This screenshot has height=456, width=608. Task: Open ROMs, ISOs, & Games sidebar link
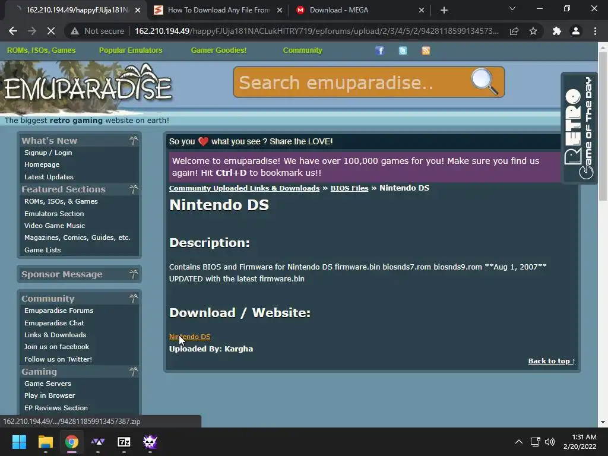coord(61,201)
